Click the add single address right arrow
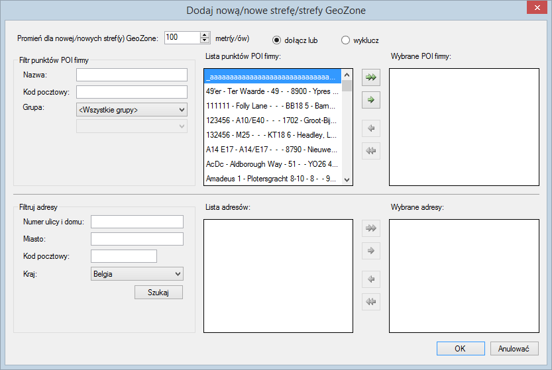The width and height of the screenshot is (552, 370). pos(371,251)
